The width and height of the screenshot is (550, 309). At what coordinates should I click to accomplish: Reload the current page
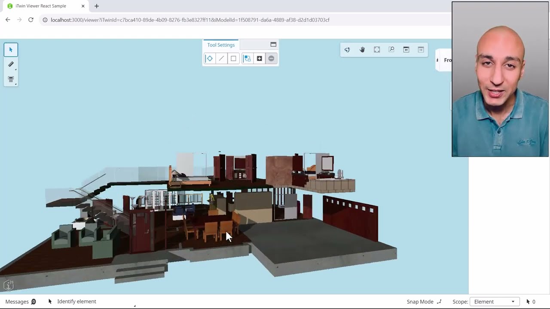(31, 20)
